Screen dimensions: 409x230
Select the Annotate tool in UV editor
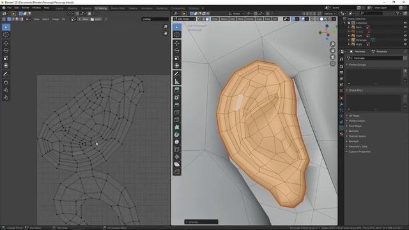(x=6, y=74)
